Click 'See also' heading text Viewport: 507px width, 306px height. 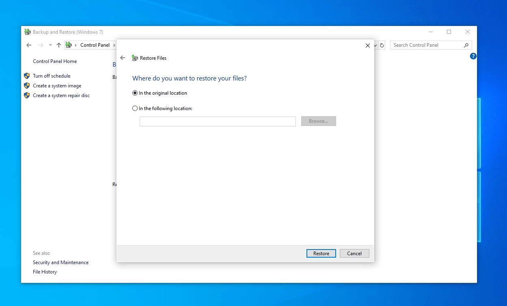[x=41, y=253]
